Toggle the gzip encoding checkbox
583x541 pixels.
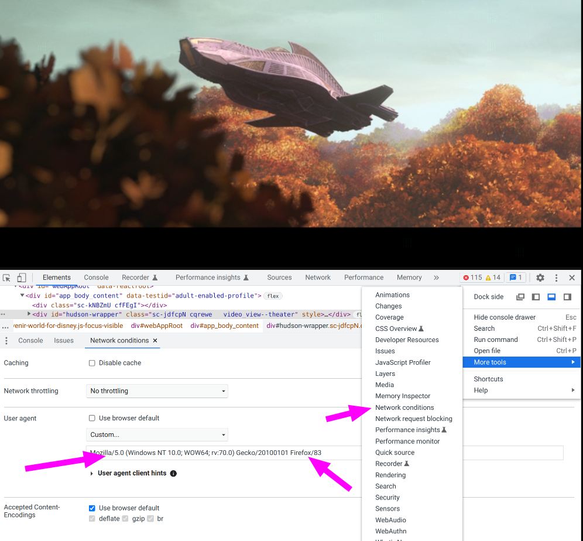click(x=125, y=519)
